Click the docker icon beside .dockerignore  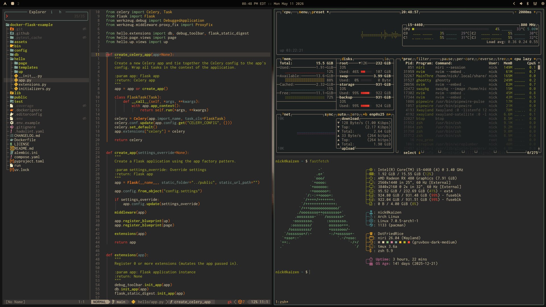tap(12, 110)
